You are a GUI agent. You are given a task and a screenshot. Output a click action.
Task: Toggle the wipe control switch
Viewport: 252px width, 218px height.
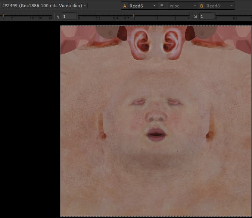pos(162,6)
